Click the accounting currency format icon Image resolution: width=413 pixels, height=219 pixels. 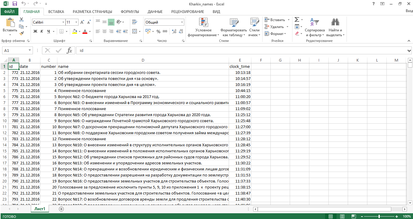click(x=148, y=31)
